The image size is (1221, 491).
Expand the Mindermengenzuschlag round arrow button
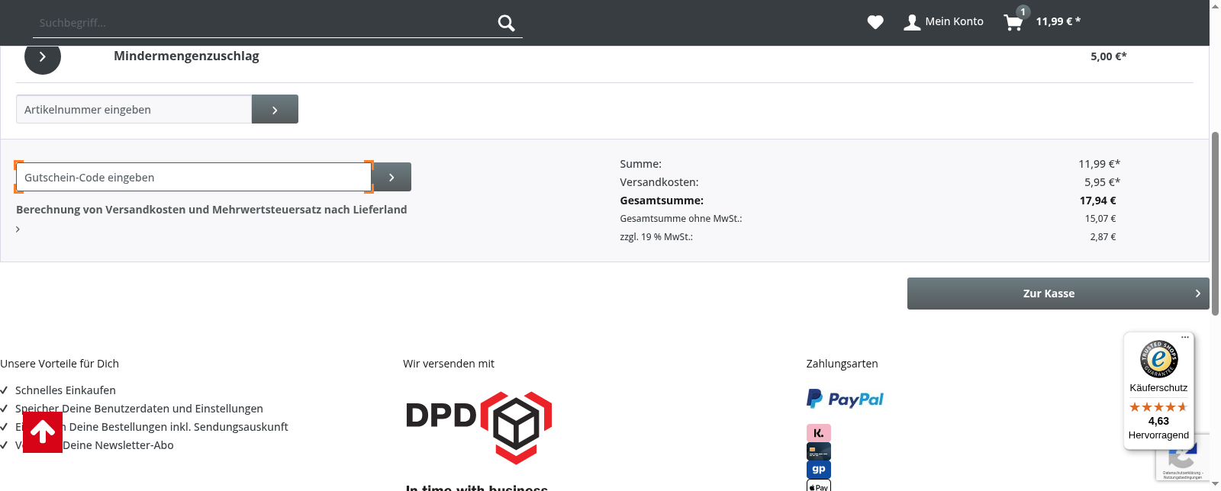pyautogui.click(x=43, y=57)
